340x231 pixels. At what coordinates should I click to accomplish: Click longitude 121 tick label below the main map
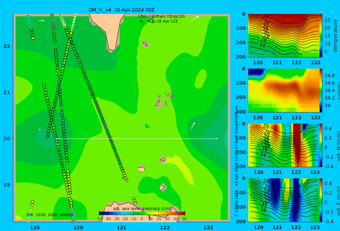pos(122,228)
